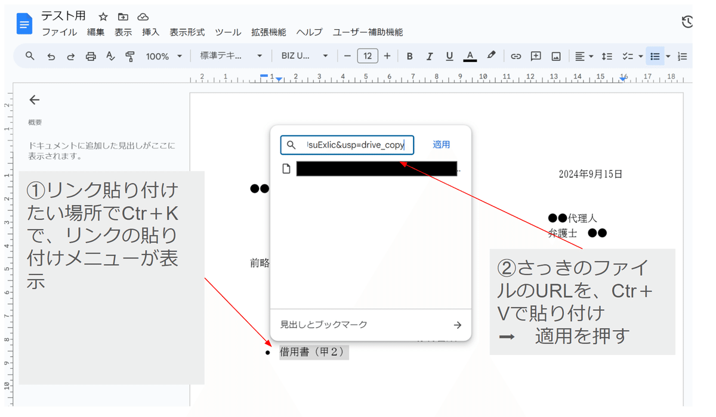The width and height of the screenshot is (716, 417).
Task: Click the document title テスト用
Action: 63,16
